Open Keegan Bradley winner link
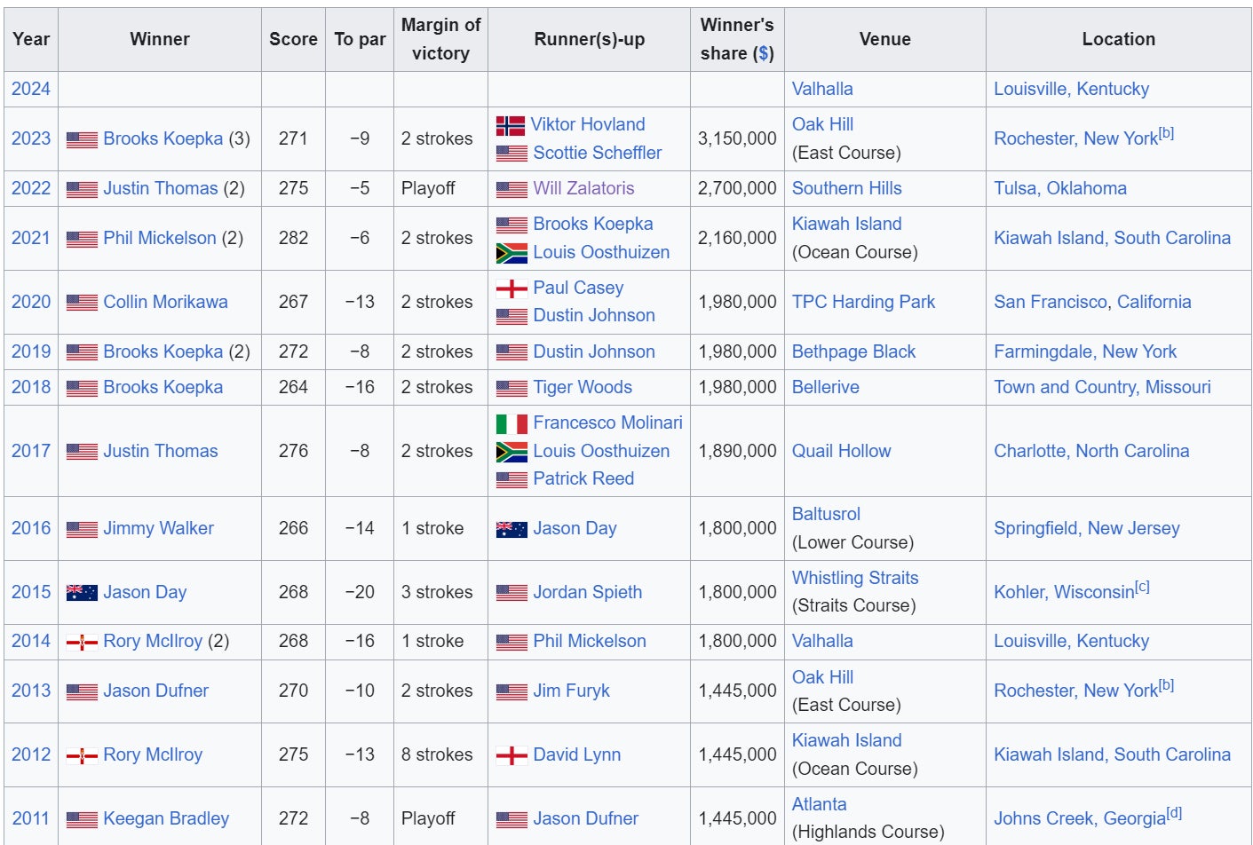This screenshot has height=845, width=1253. pyautogui.click(x=166, y=818)
